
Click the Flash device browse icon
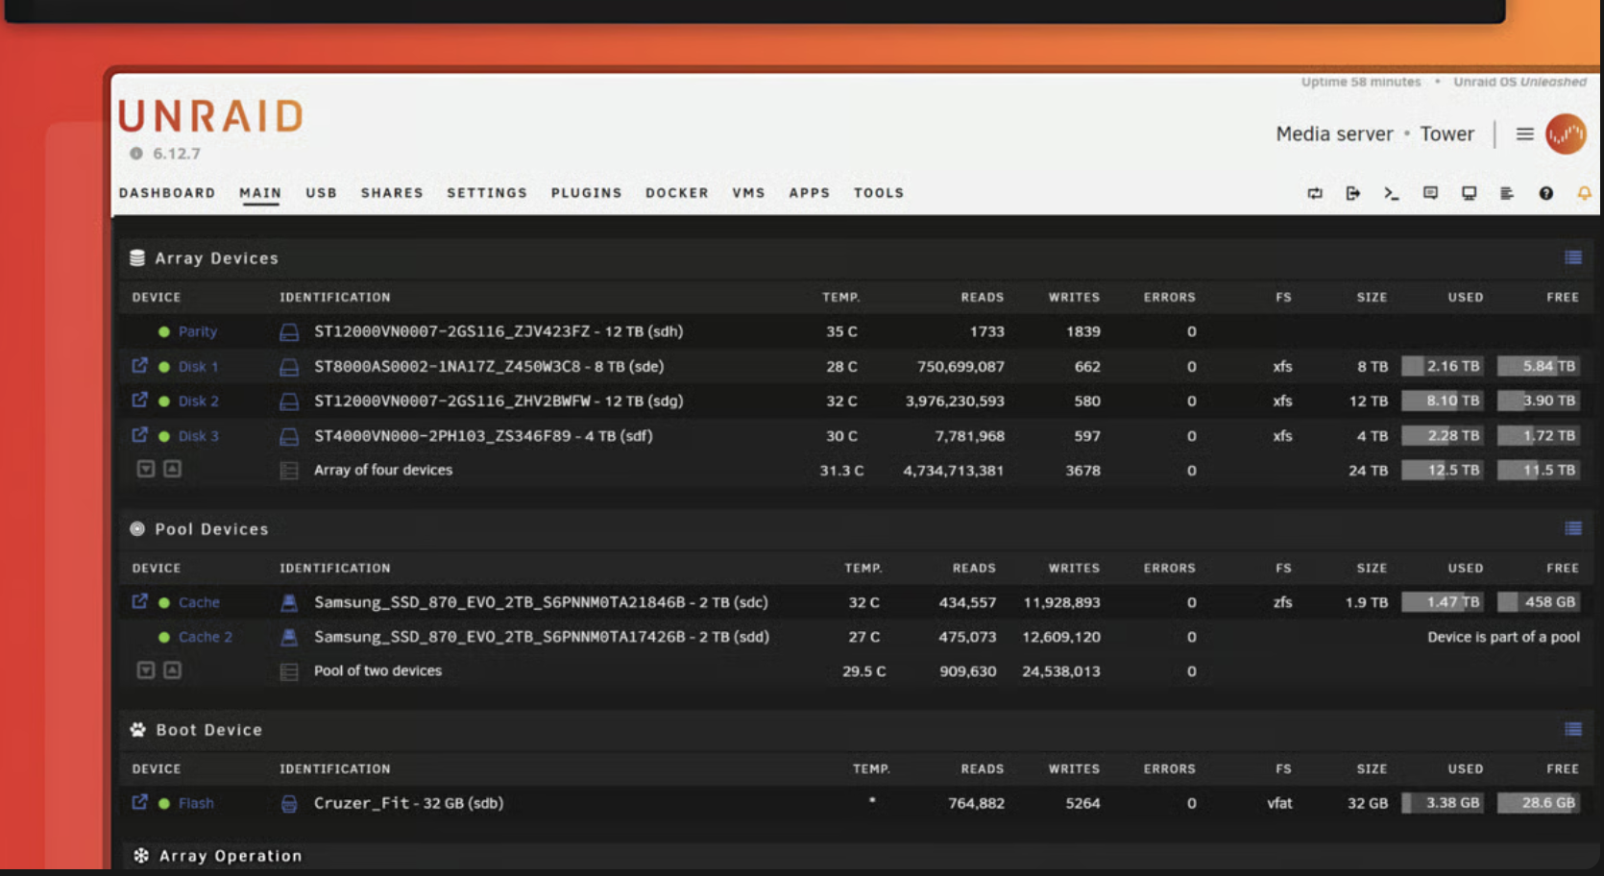(139, 802)
